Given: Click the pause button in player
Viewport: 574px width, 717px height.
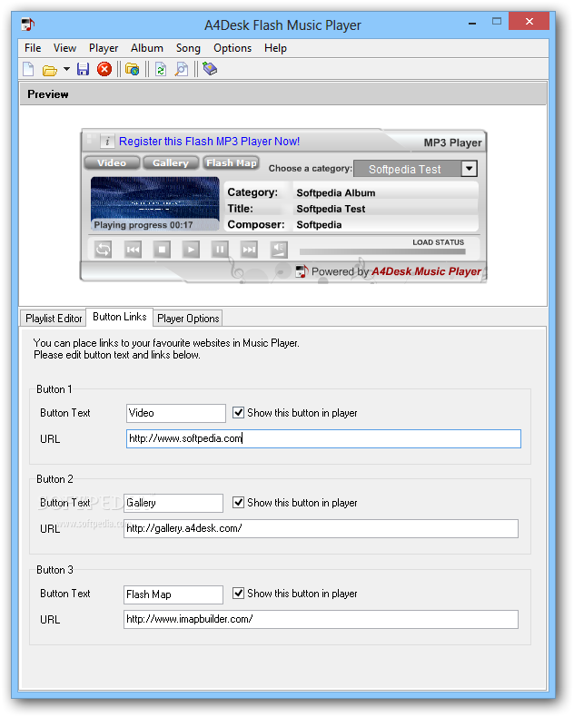Looking at the screenshot, I should (x=220, y=250).
